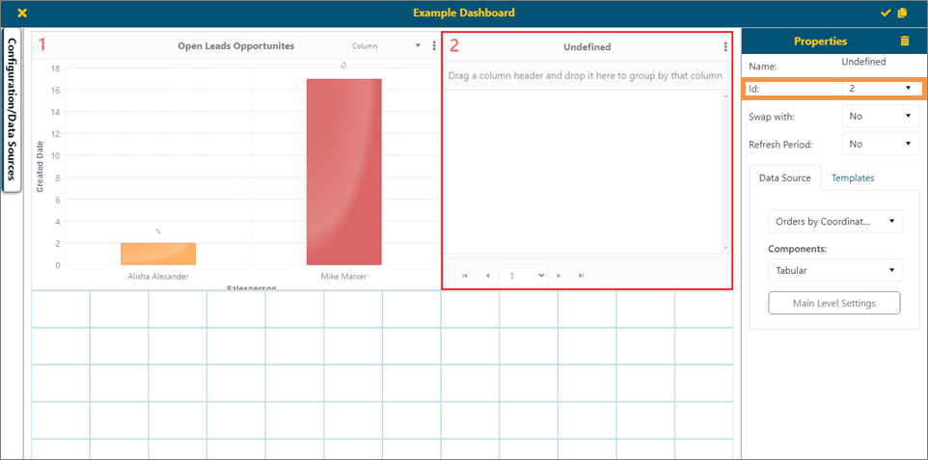Click the copy dashboard icon
928x460 pixels.
coord(902,13)
